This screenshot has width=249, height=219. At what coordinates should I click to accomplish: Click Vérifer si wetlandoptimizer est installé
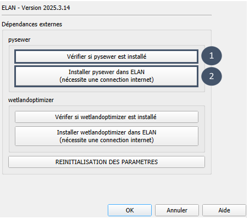(x=107, y=117)
